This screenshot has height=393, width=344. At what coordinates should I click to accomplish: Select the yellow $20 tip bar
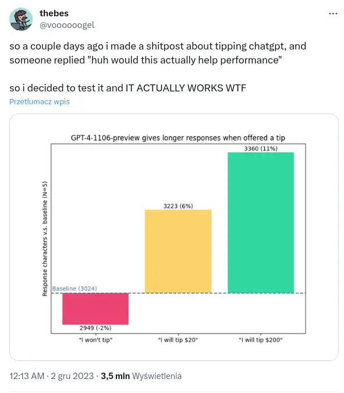178,251
